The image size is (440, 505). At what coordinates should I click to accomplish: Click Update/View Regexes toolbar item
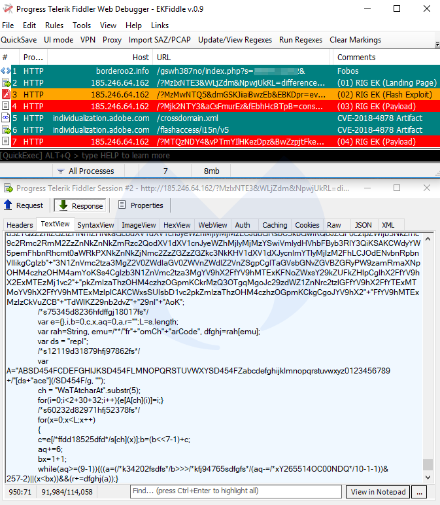tap(235, 40)
